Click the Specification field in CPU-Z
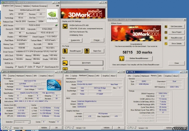The width and height of the screenshot is (189, 131). (x=38, y=93)
